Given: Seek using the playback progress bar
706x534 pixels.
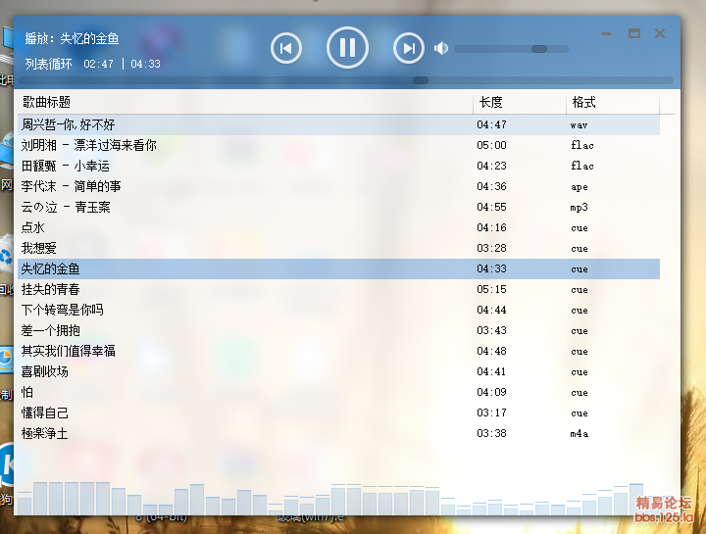Looking at the screenshot, I should (346, 80).
